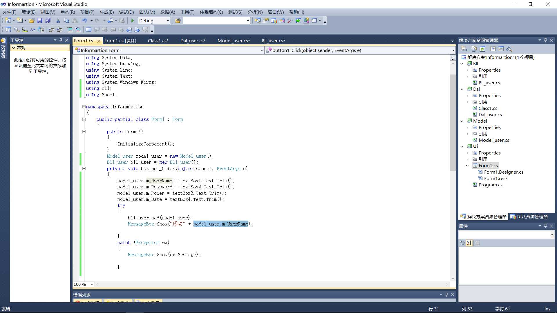The height and width of the screenshot is (313, 557).
Task: Start debugging with the green play icon
Action: (133, 21)
